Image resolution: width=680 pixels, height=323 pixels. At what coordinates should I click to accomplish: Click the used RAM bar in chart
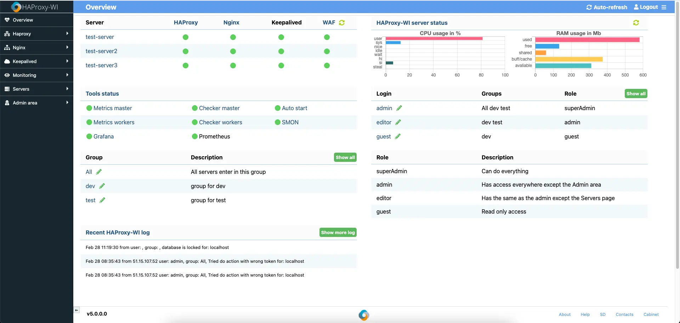click(587, 40)
